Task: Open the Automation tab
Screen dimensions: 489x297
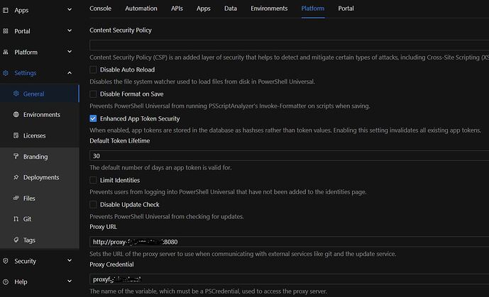Action: 141,9
